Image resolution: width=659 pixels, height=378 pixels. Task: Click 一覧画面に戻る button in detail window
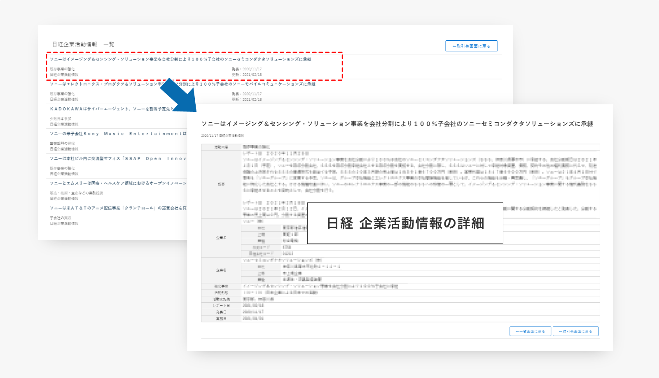click(x=530, y=331)
